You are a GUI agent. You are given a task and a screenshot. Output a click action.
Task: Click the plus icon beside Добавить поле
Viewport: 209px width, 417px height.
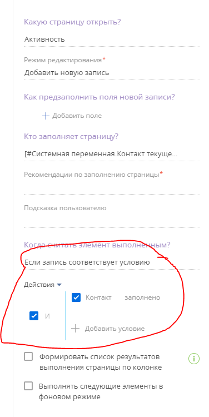pyautogui.click(x=46, y=116)
